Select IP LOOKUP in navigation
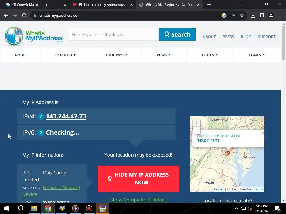The height and width of the screenshot is (214, 286). pyautogui.click(x=66, y=55)
